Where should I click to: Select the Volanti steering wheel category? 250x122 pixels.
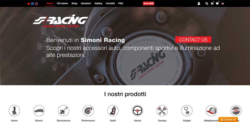pyautogui.click(x=137, y=111)
